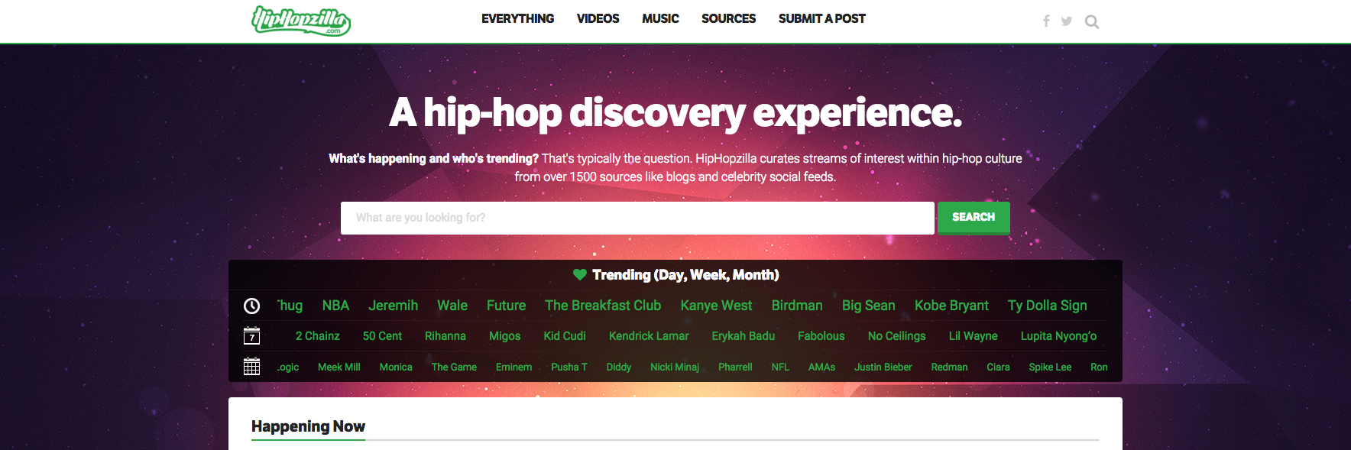Open the AMAs monthly link
The height and width of the screenshot is (450, 1351).
click(821, 367)
